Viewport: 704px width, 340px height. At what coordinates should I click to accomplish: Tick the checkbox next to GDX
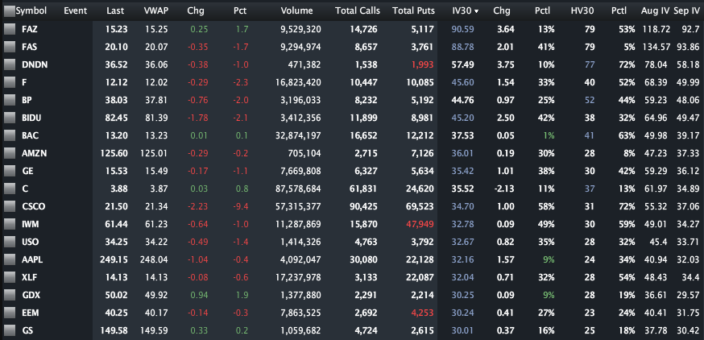[9, 295]
